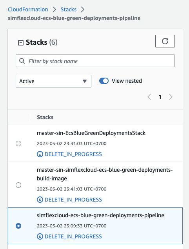Click info icon for master-sin-EcsBlueGreenDeploymentsStack status
Screen dimensions: 189x249
(40, 154)
